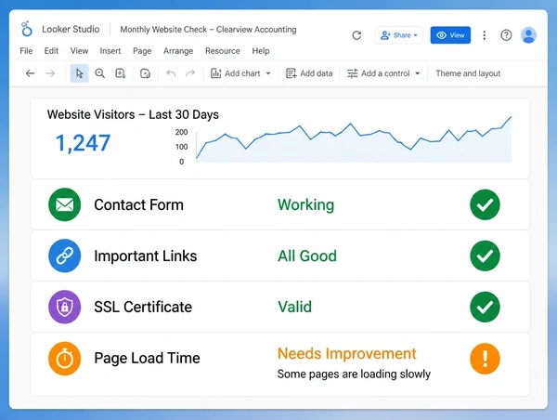The height and width of the screenshot is (420, 557).
Task: Select the SSL Certificate label
Action: coord(143,307)
